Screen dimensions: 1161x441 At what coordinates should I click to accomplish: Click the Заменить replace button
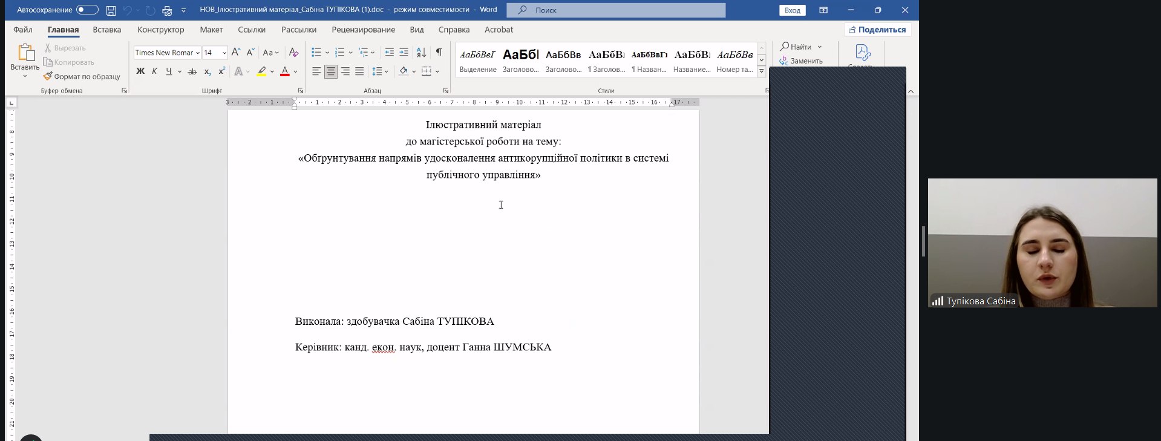tap(801, 60)
